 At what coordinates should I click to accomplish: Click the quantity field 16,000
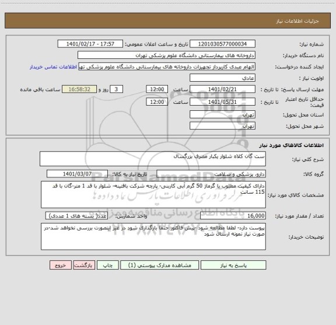(233, 216)
